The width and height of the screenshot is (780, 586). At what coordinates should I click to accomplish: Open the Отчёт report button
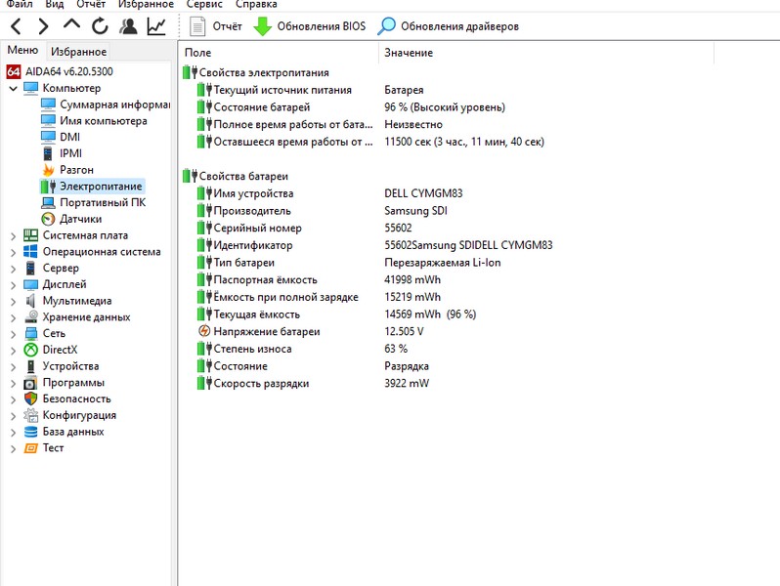tap(216, 26)
